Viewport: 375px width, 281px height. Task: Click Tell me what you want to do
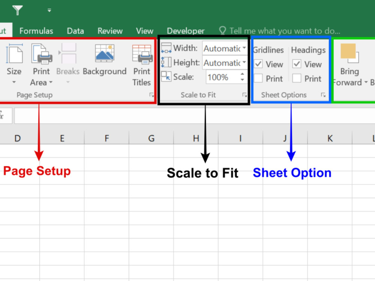[277, 31]
